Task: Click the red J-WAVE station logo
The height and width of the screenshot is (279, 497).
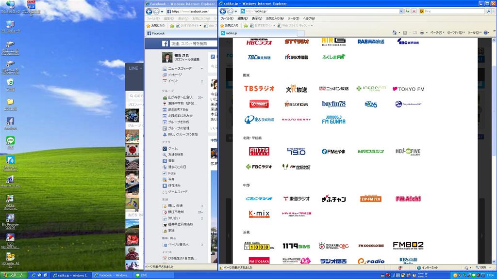Action: [x=259, y=104]
